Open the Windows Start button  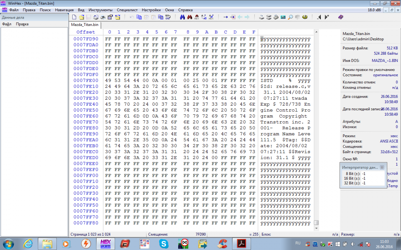point(8,244)
